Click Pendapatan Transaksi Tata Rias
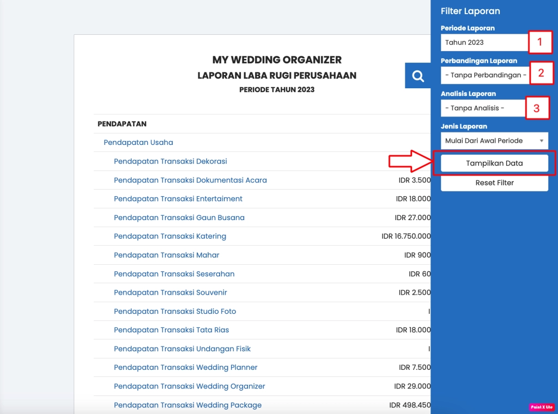 pyautogui.click(x=171, y=330)
